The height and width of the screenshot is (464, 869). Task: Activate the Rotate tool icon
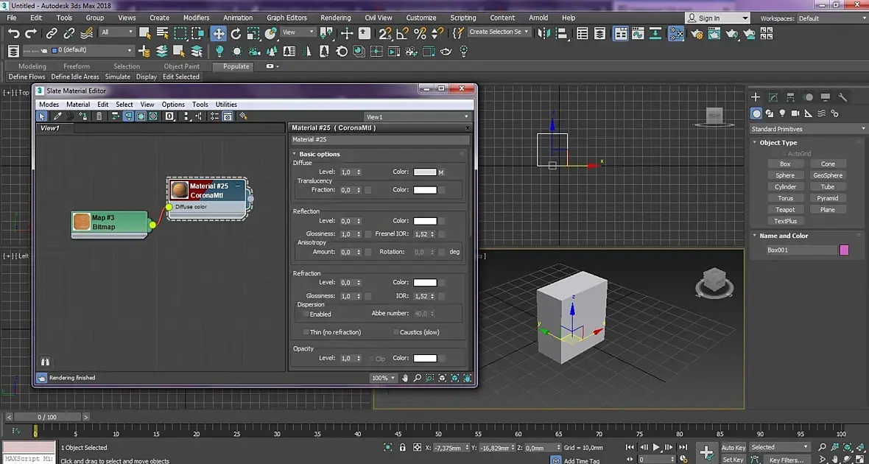tap(236, 33)
